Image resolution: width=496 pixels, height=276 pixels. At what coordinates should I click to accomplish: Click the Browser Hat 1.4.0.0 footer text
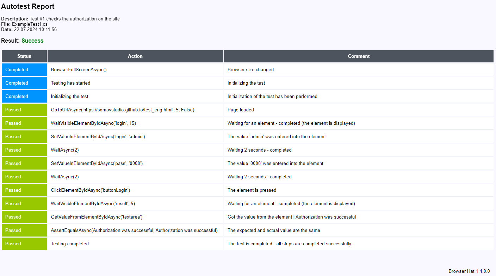(x=469, y=271)
